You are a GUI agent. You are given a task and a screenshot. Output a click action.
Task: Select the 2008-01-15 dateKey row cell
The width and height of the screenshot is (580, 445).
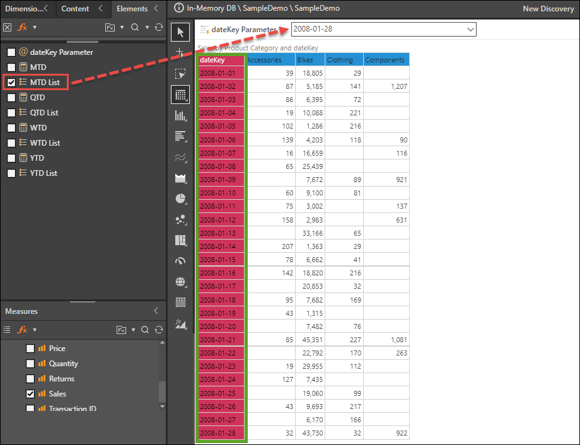coord(217,260)
